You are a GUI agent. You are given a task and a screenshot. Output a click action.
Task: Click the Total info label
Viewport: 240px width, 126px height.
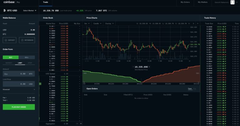click(x=5, y=100)
